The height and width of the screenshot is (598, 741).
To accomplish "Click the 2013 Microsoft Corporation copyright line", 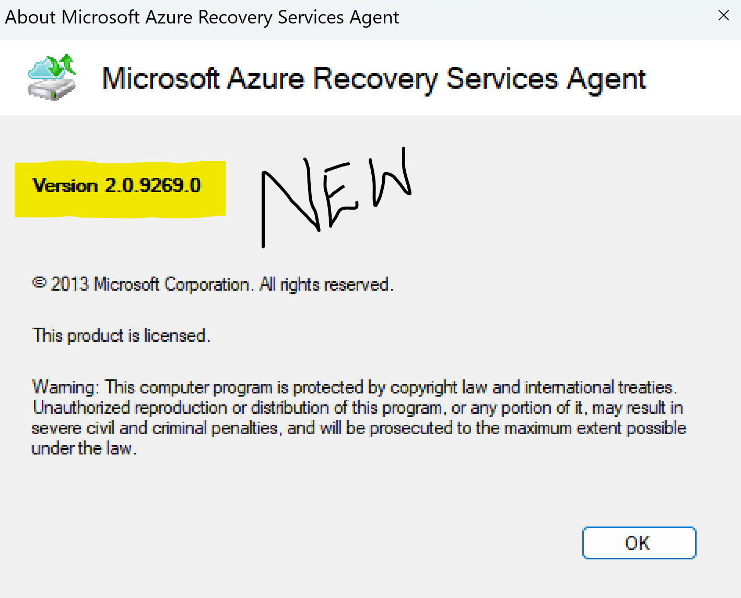I will coord(213,284).
